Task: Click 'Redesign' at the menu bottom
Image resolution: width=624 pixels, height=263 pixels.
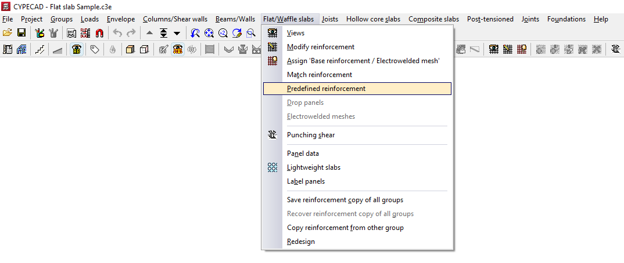Action: [x=300, y=242]
